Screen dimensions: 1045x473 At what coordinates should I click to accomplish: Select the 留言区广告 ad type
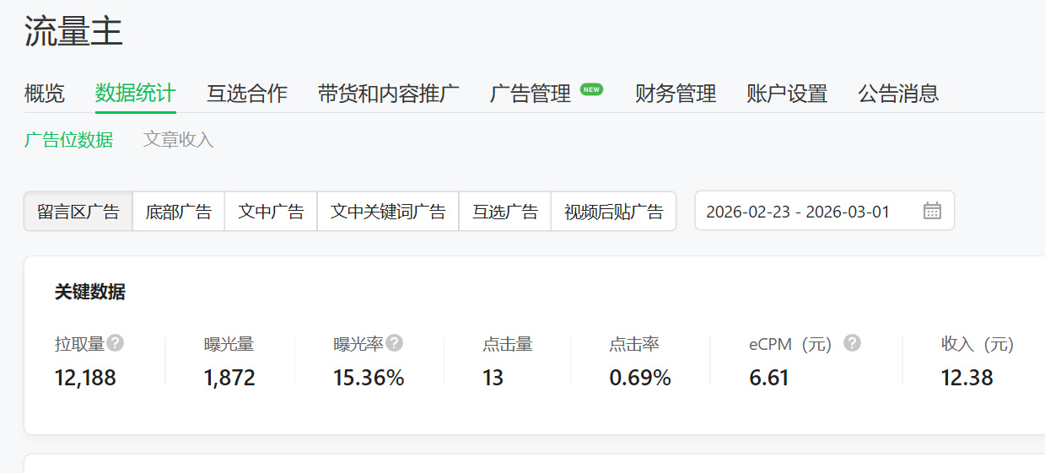[78, 211]
